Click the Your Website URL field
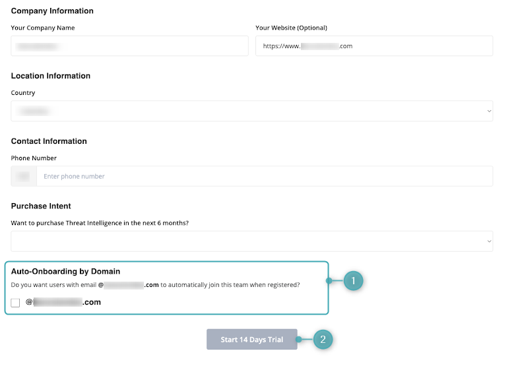Screen dimensions: 522x368 click(374, 46)
